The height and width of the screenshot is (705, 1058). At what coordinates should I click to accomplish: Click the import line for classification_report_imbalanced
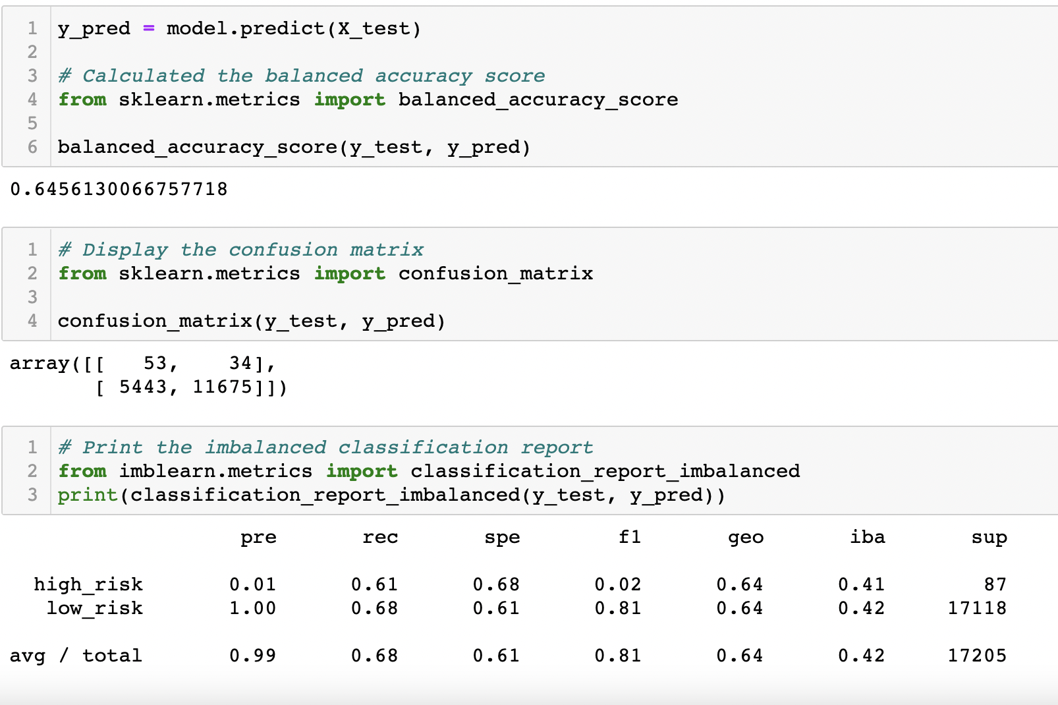pyautogui.click(x=429, y=472)
